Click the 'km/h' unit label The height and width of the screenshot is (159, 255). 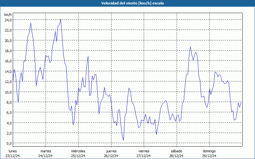(x=8, y=15)
